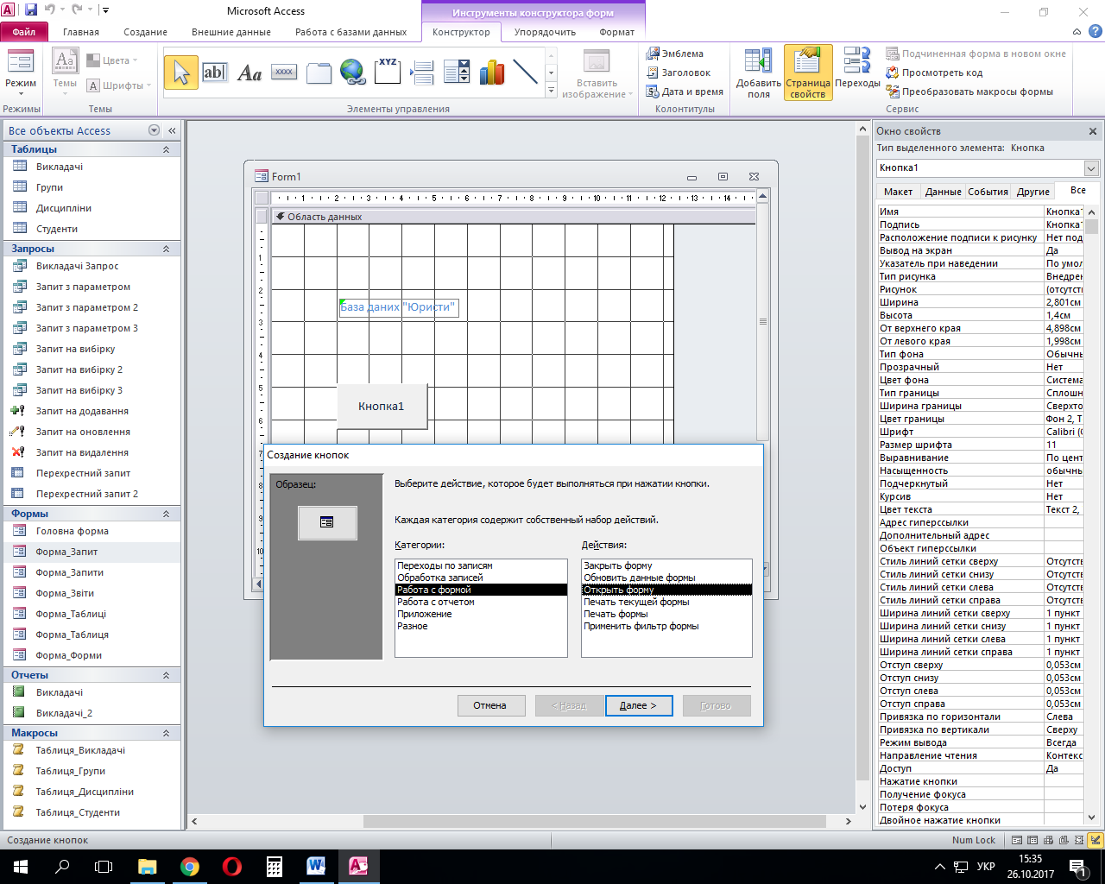The height and width of the screenshot is (884, 1105).
Task: Open Chrome from the Windows taskbar
Action: [189, 866]
